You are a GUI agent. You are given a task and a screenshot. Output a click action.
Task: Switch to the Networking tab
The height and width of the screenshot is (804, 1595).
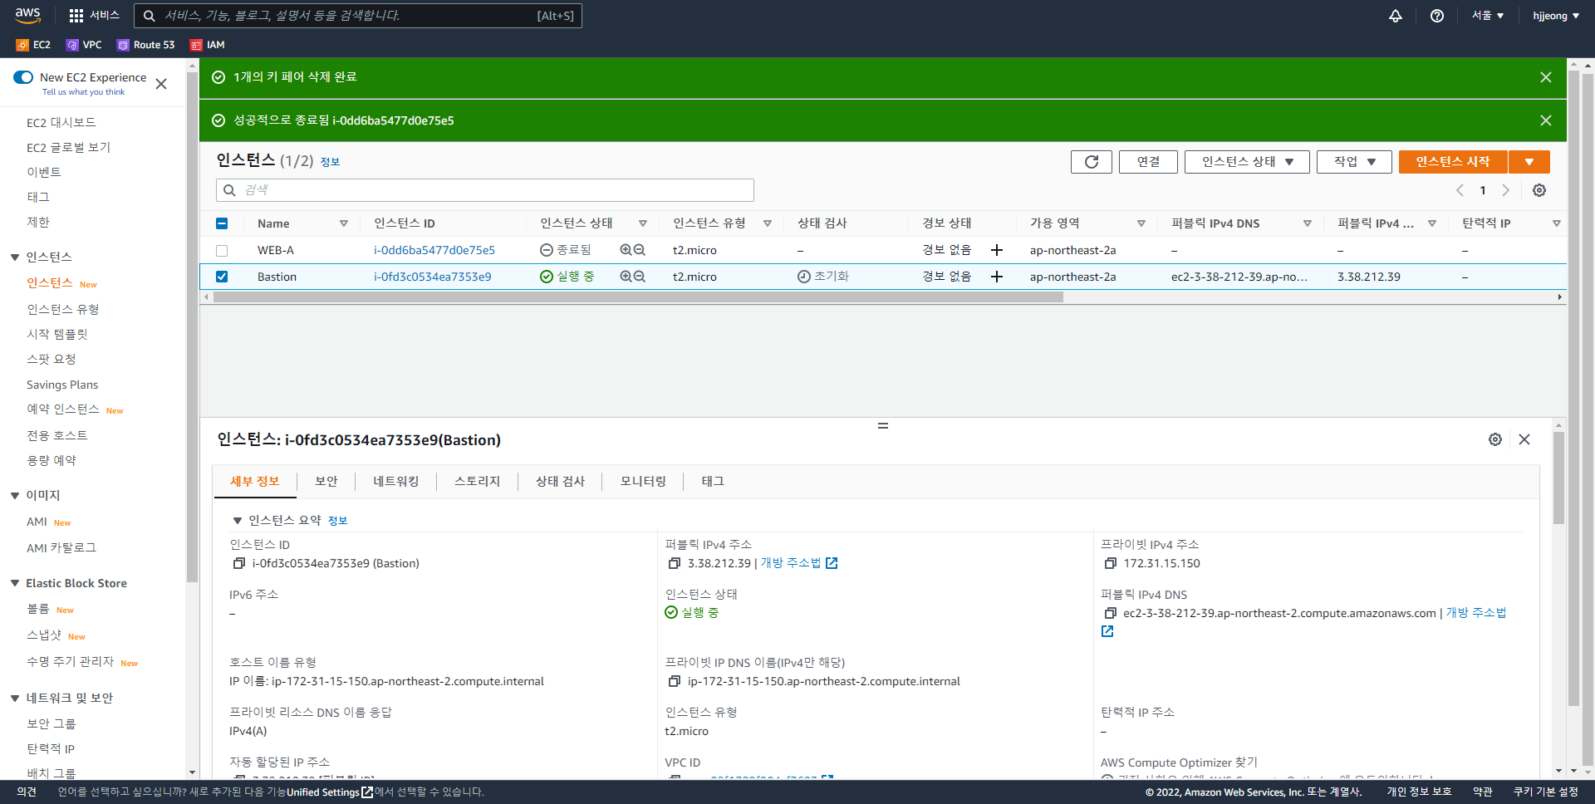(x=396, y=482)
